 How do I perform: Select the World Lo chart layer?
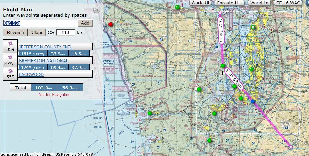point(259,3)
